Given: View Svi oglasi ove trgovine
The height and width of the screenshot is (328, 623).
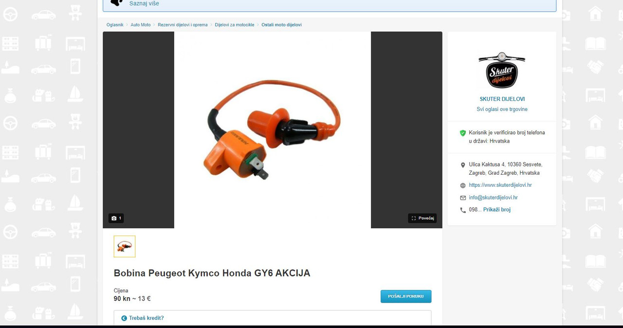Looking at the screenshot, I should (502, 109).
